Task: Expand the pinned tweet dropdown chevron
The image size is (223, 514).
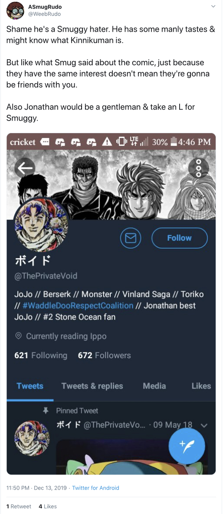Action: pos(204,426)
